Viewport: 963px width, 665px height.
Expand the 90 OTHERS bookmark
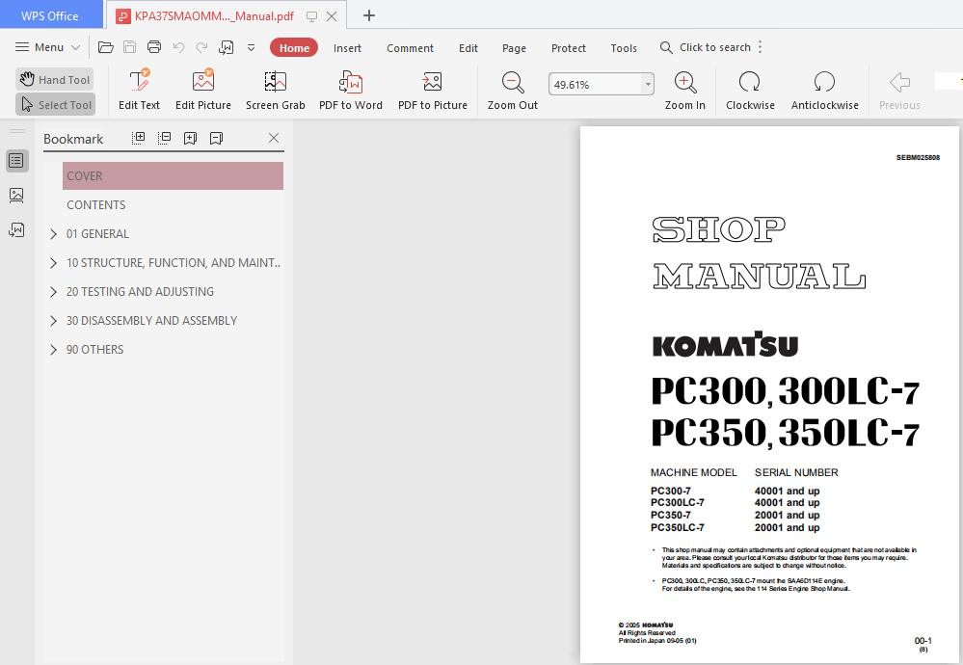coord(53,350)
